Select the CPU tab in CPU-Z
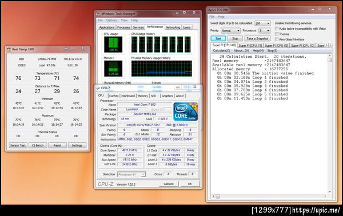 (101, 95)
